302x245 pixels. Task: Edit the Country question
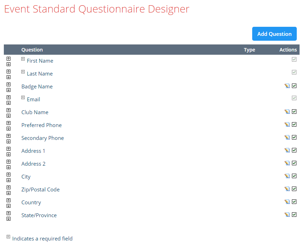[287, 202]
